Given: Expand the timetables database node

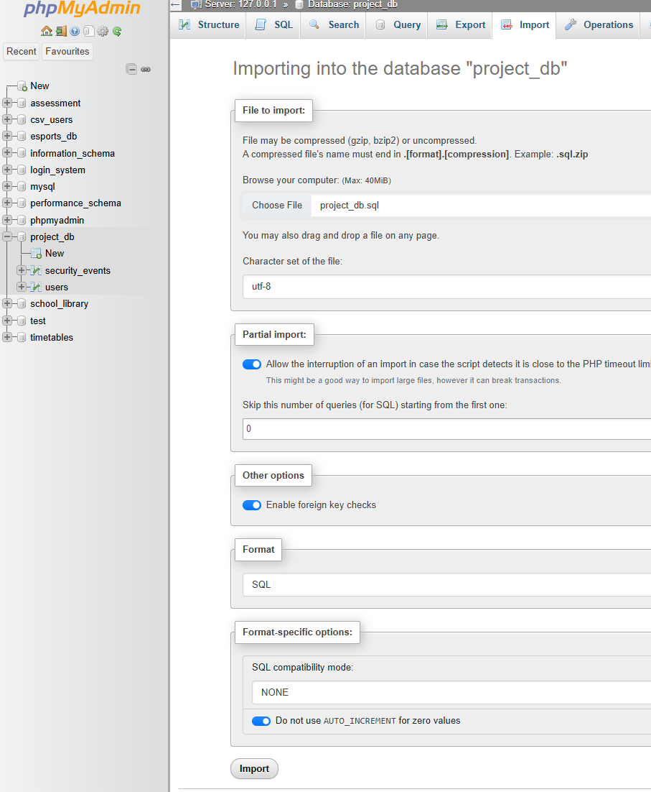Looking at the screenshot, I should click(7, 337).
